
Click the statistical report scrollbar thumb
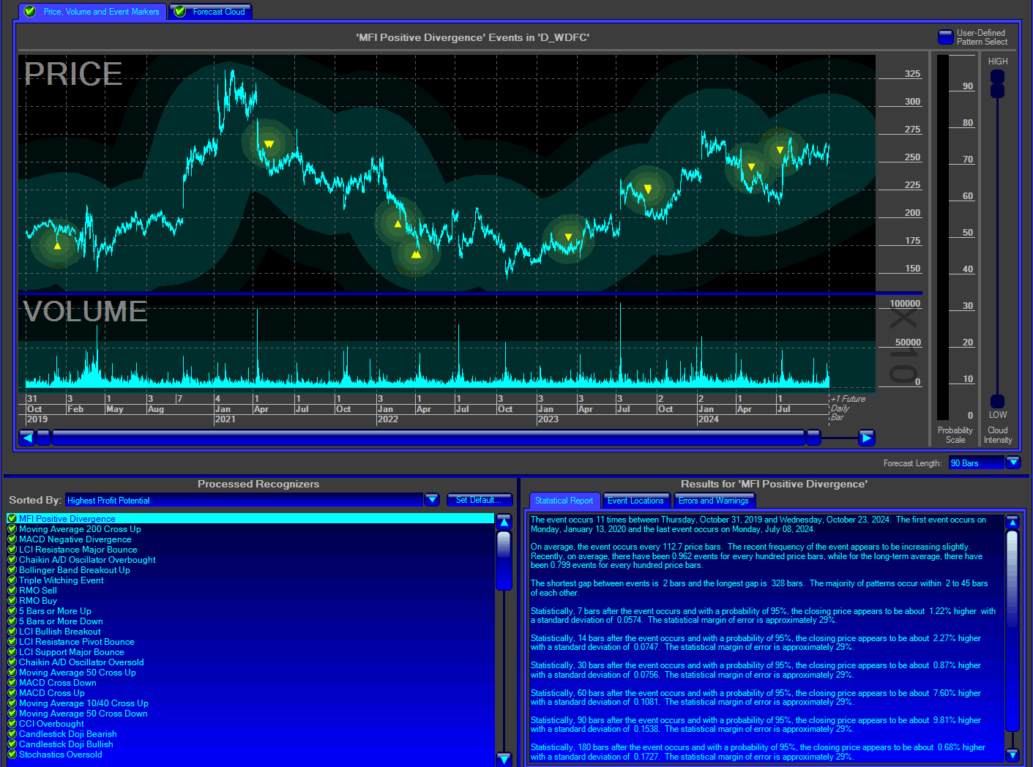[1012, 629]
